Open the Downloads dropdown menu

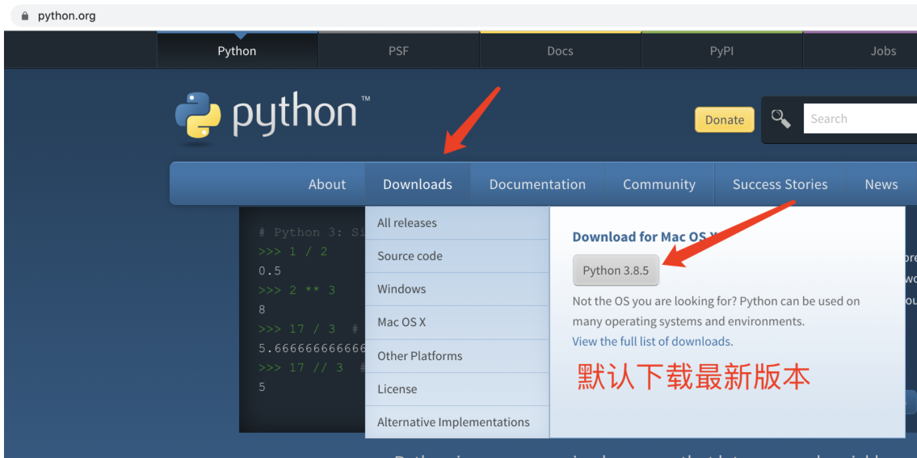[x=418, y=184]
